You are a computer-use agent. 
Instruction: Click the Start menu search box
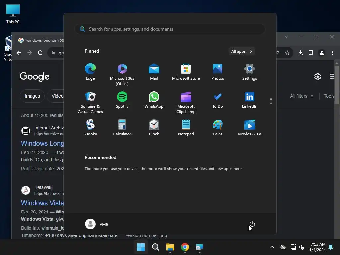pos(170,29)
